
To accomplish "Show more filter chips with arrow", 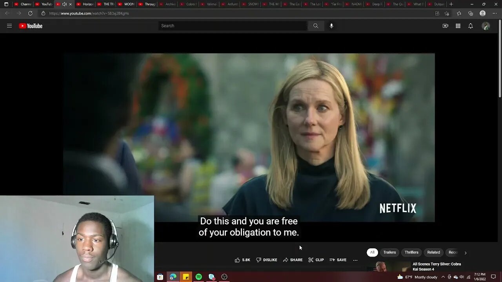I will [x=466, y=253].
